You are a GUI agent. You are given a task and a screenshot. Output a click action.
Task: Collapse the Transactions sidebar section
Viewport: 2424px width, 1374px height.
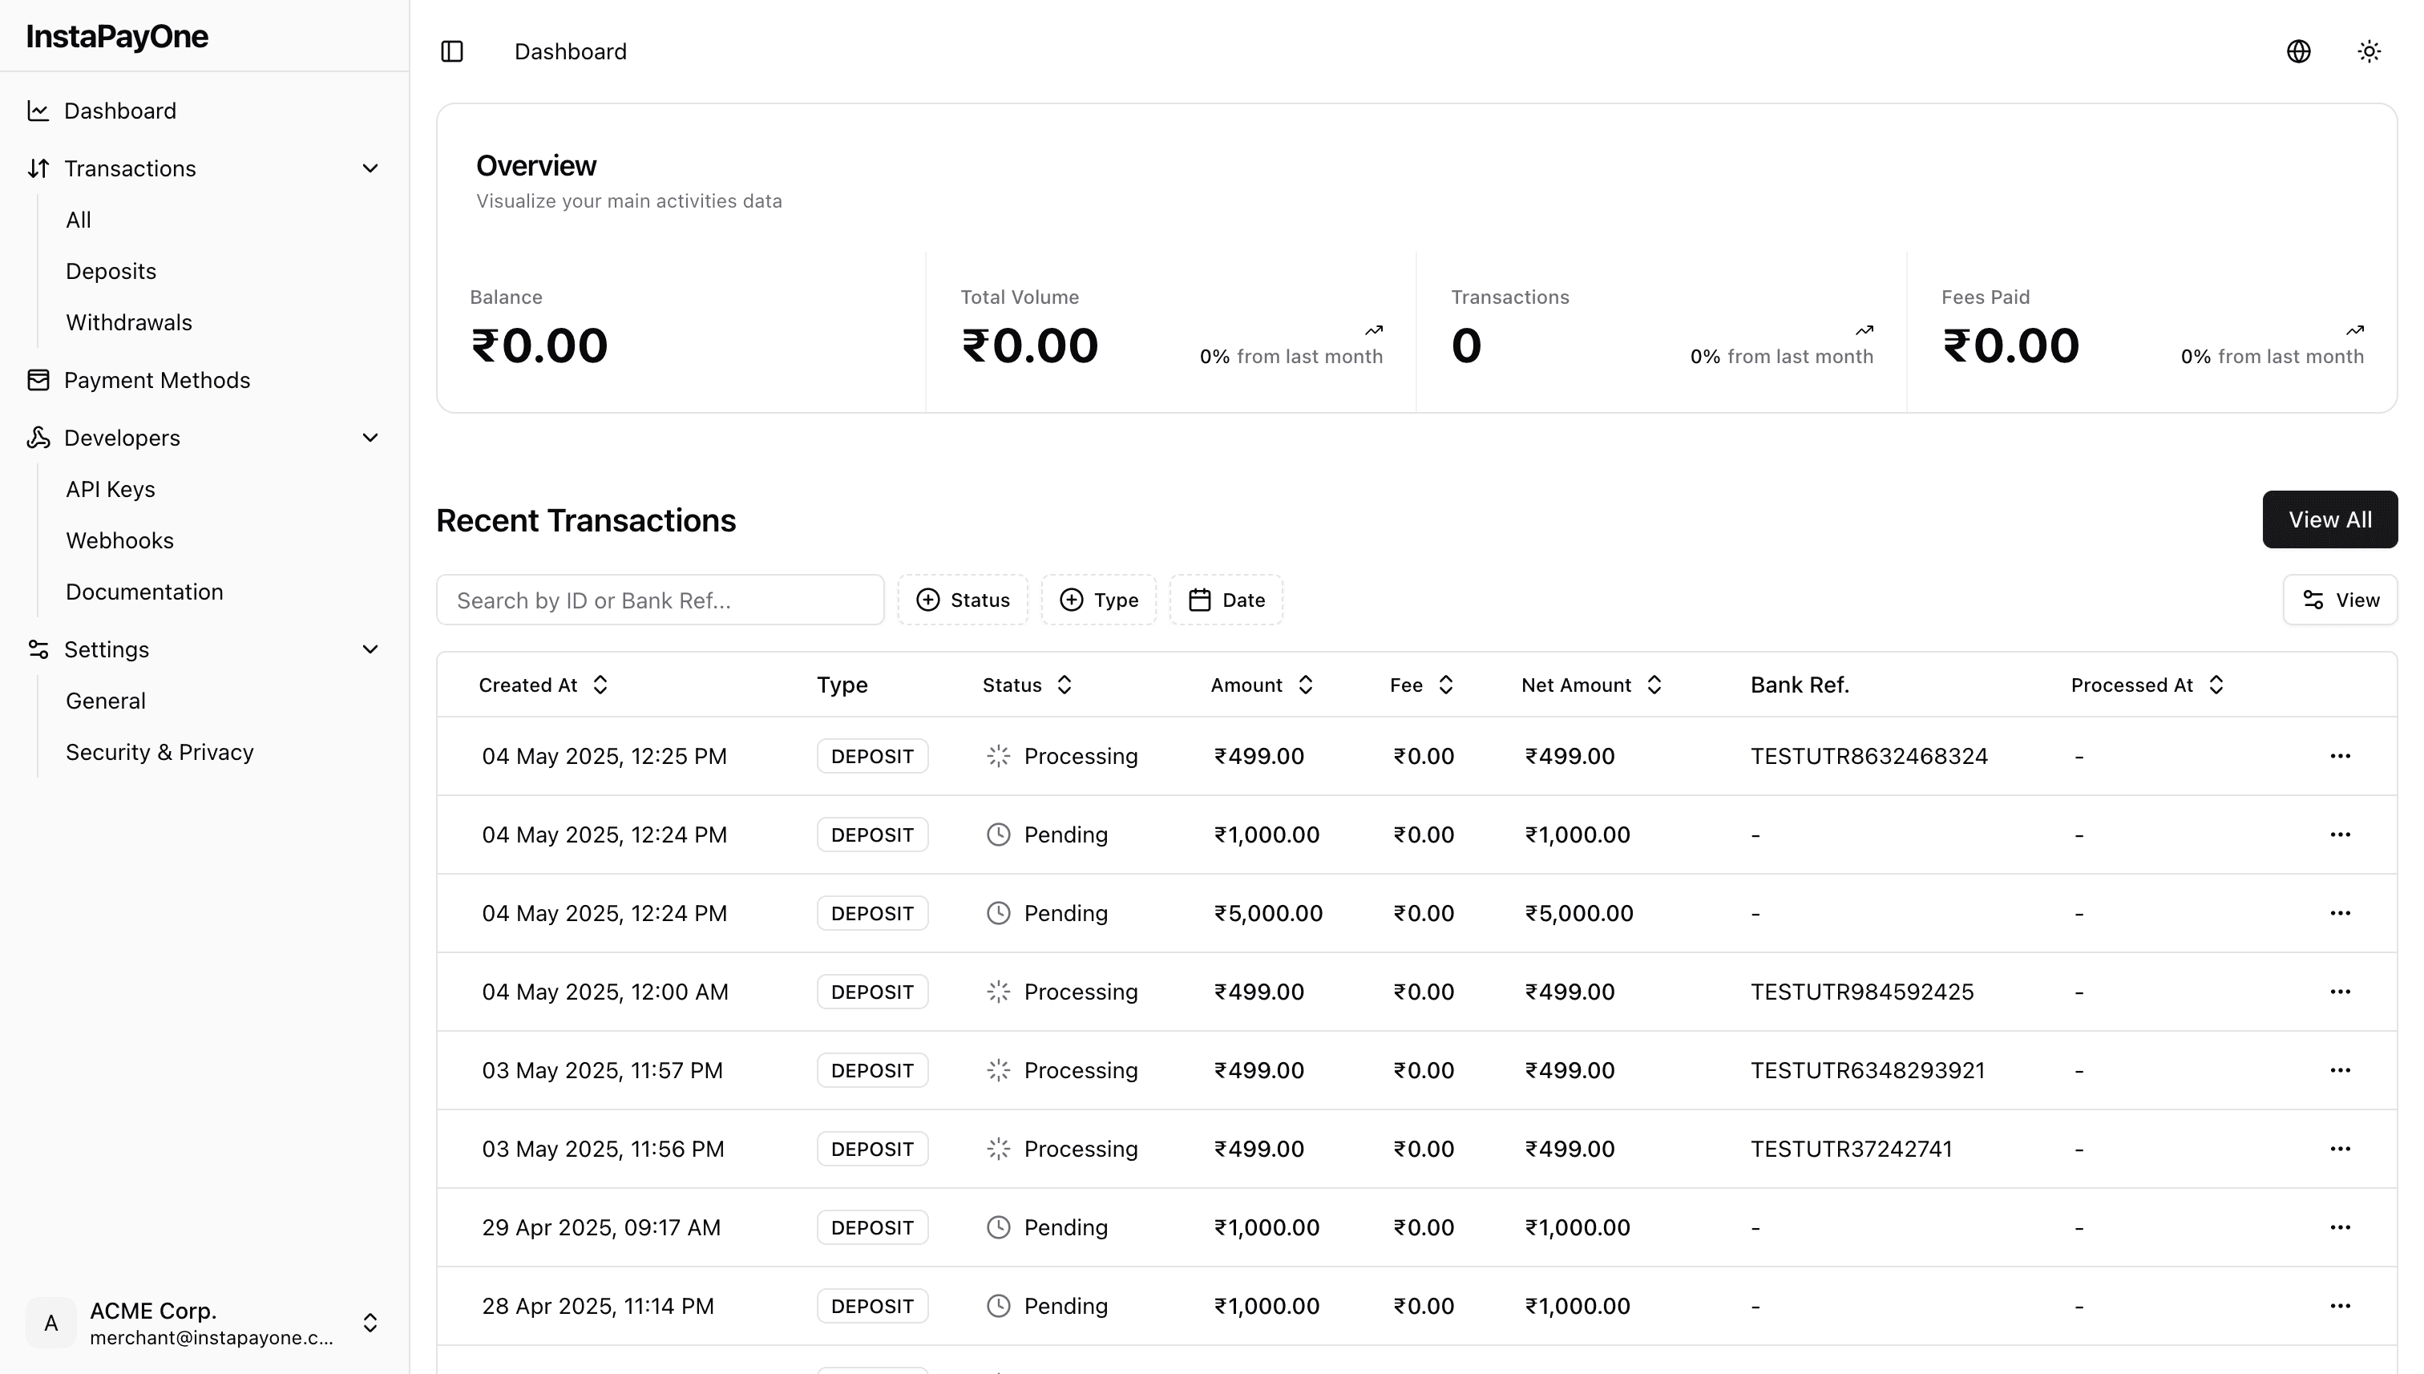pos(370,169)
